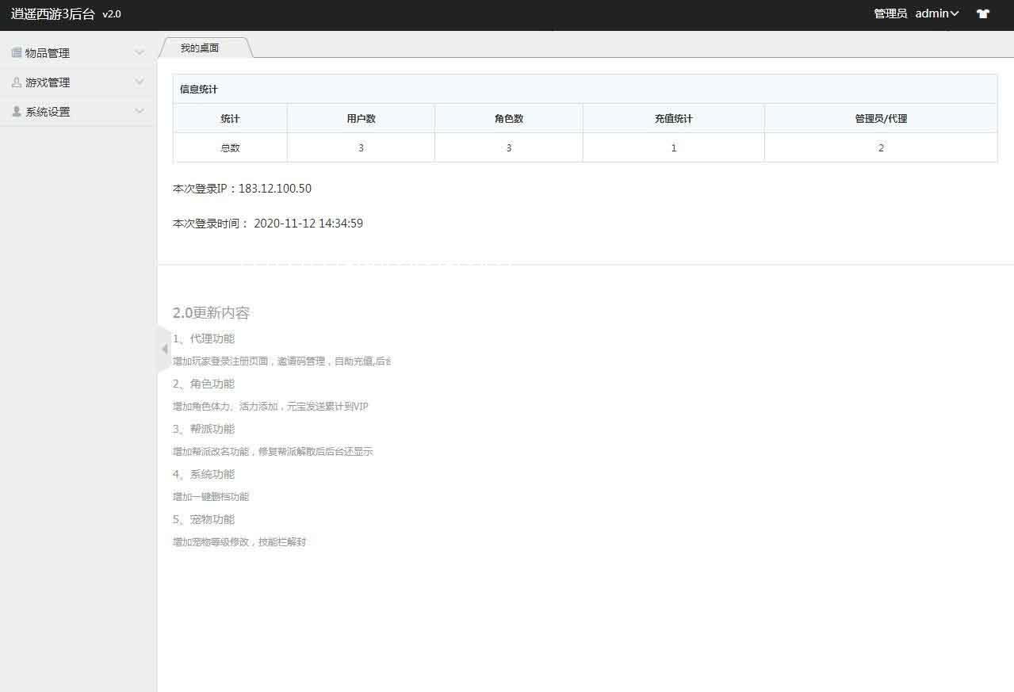Open the skin switcher t-shirt icon

[983, 13]
